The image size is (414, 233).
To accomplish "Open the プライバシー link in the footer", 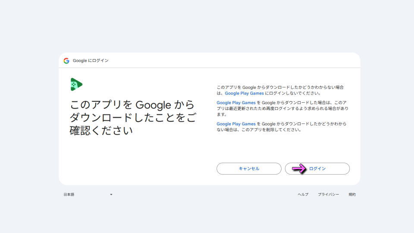I will [x=328, y=195].
